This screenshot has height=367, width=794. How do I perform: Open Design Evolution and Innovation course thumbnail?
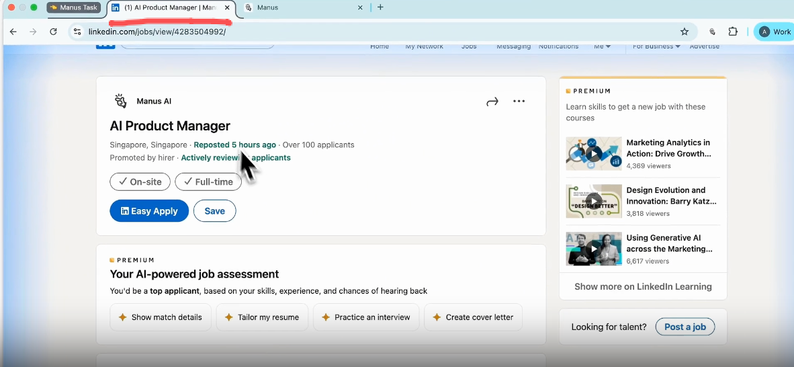click(593, 201)
